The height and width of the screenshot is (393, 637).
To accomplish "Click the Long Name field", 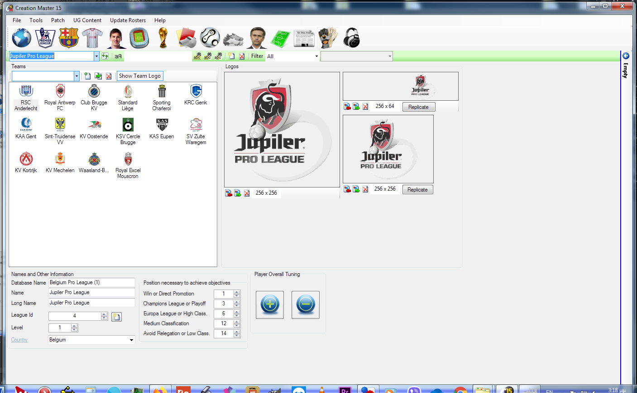I will pos(92,303).
